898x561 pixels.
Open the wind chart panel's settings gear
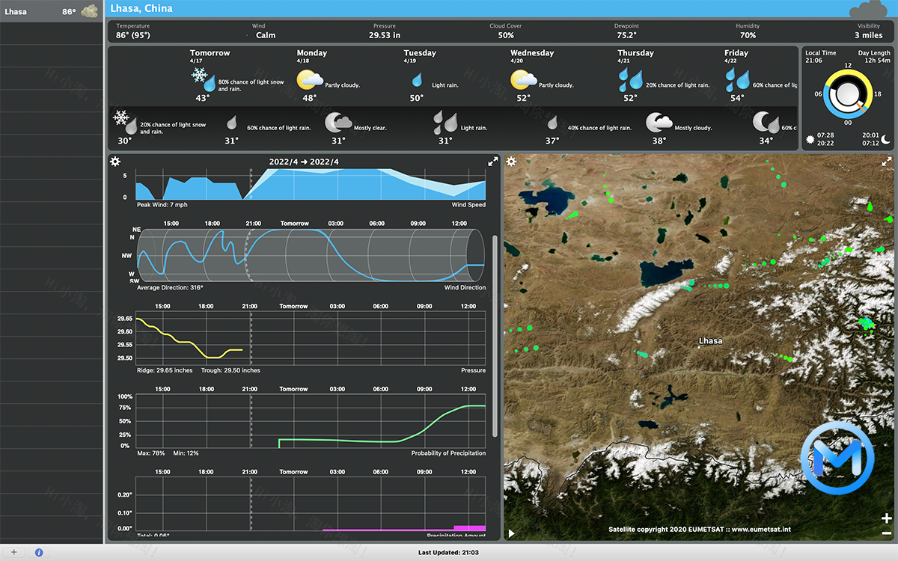116,161
